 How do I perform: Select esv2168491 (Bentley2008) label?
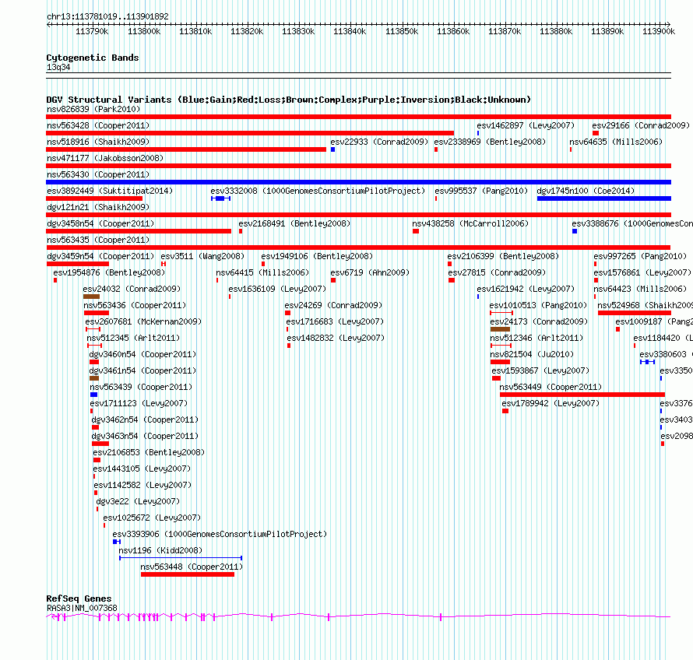pyautogui.click(x=294, y=223)
